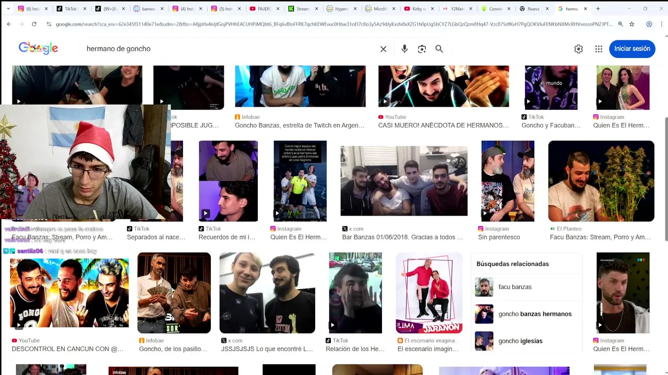Switch to the 'barove' tab
The width and height of the screenshot is (668, 375).
[x=148, y=9]
